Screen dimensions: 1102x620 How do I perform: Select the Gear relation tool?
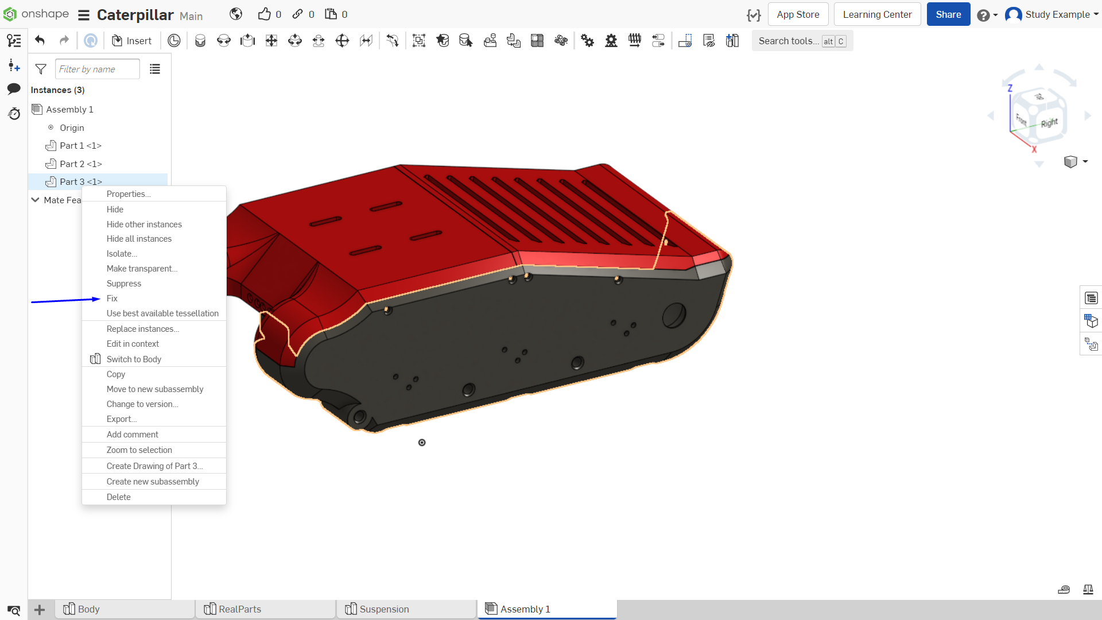coord(587,41)
